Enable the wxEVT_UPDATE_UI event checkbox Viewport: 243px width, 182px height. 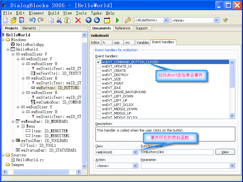point(98,66)
